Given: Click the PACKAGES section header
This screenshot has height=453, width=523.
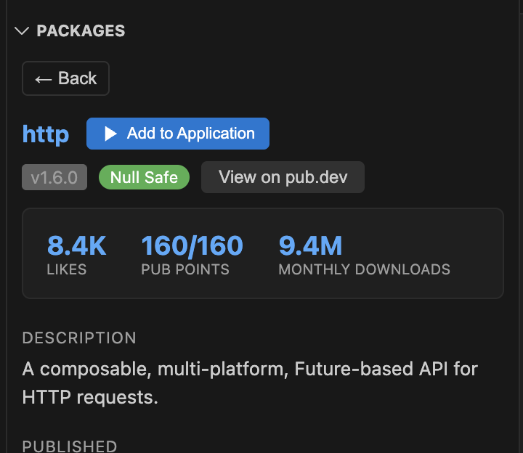Looking at the screenshot, I should (x=81, y=31).
